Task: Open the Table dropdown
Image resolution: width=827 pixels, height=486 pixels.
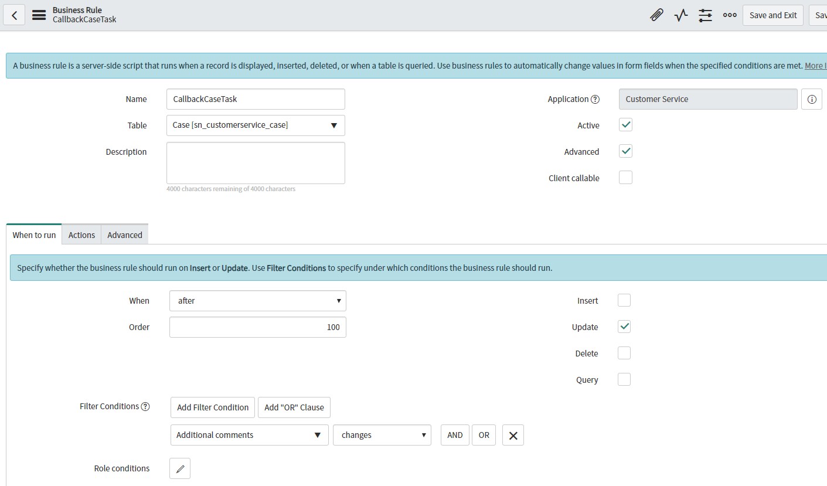Action: pos(256,125)
